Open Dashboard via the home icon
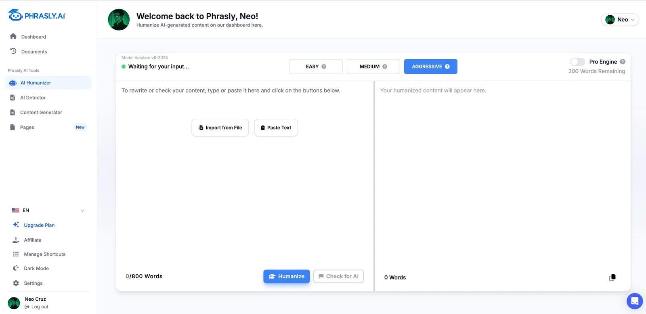This screenshot has width=646, height=314. pyautogui.click(x=13, y=36)
